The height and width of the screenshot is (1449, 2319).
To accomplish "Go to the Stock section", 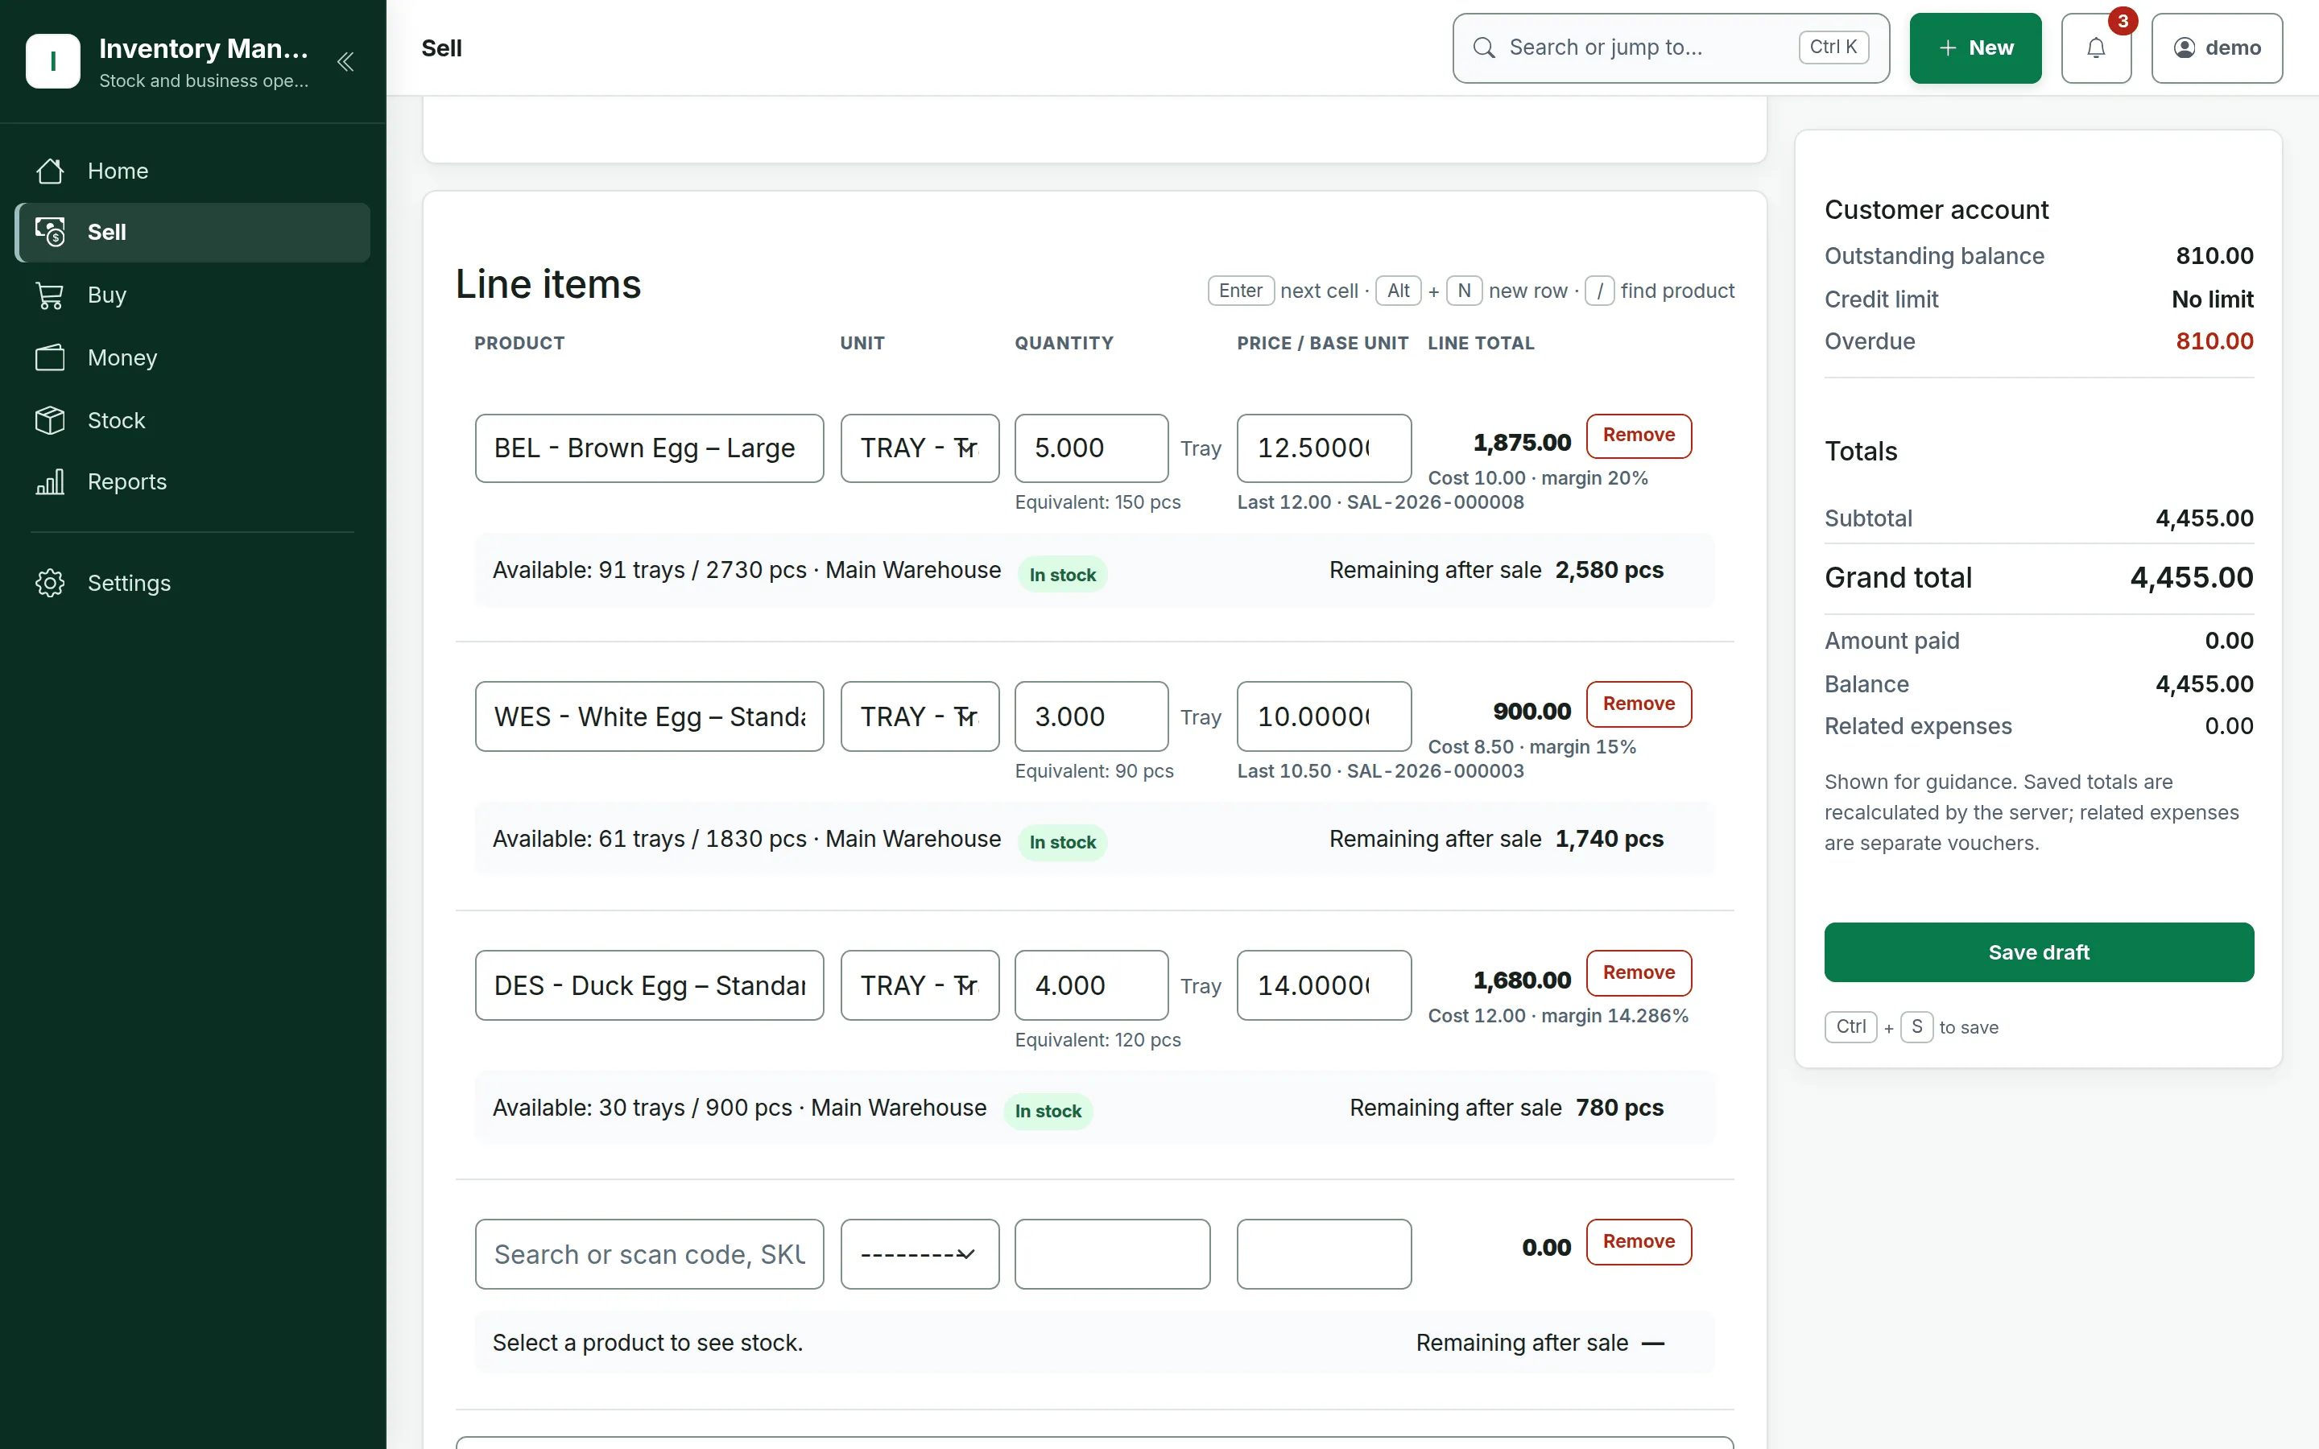I will (x=192, y=419).
